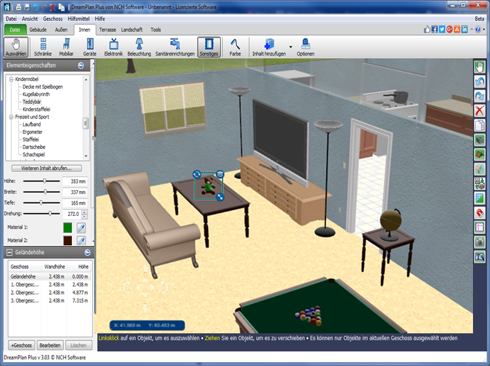Switch to the Terrasse tab

tap(108, 29)
